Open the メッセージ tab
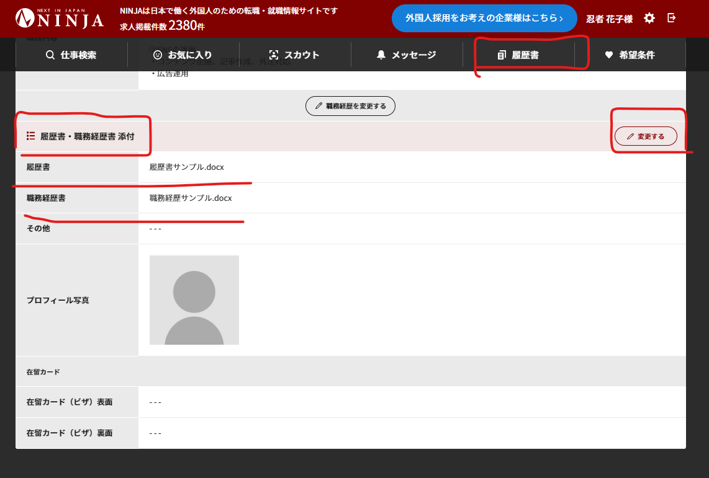Screen dimensions: 709x478 [x=407, y=55]
